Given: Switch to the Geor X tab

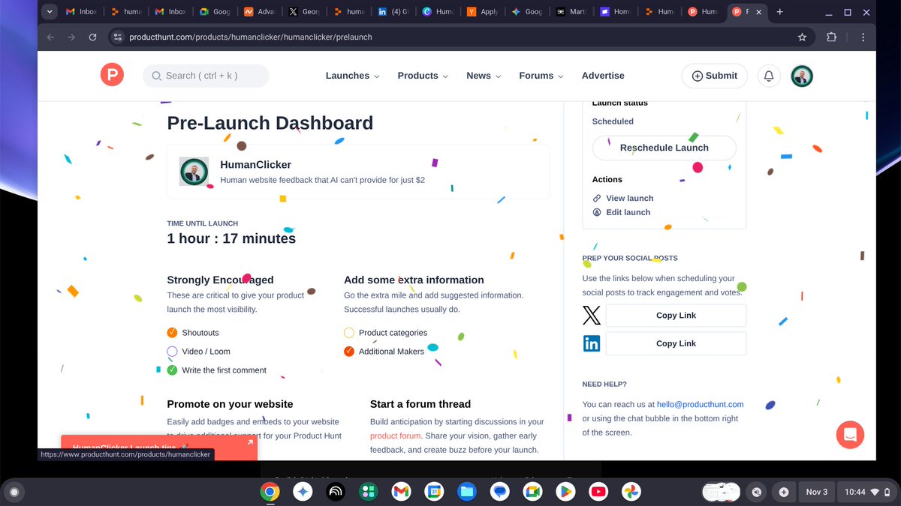Looking at the screenshot, I should point(305,12).
